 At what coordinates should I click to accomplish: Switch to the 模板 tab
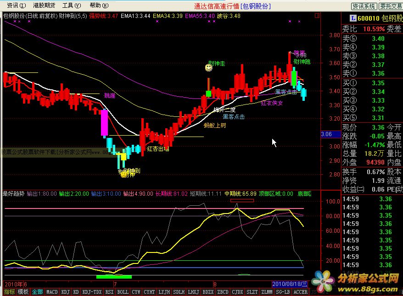23,292
